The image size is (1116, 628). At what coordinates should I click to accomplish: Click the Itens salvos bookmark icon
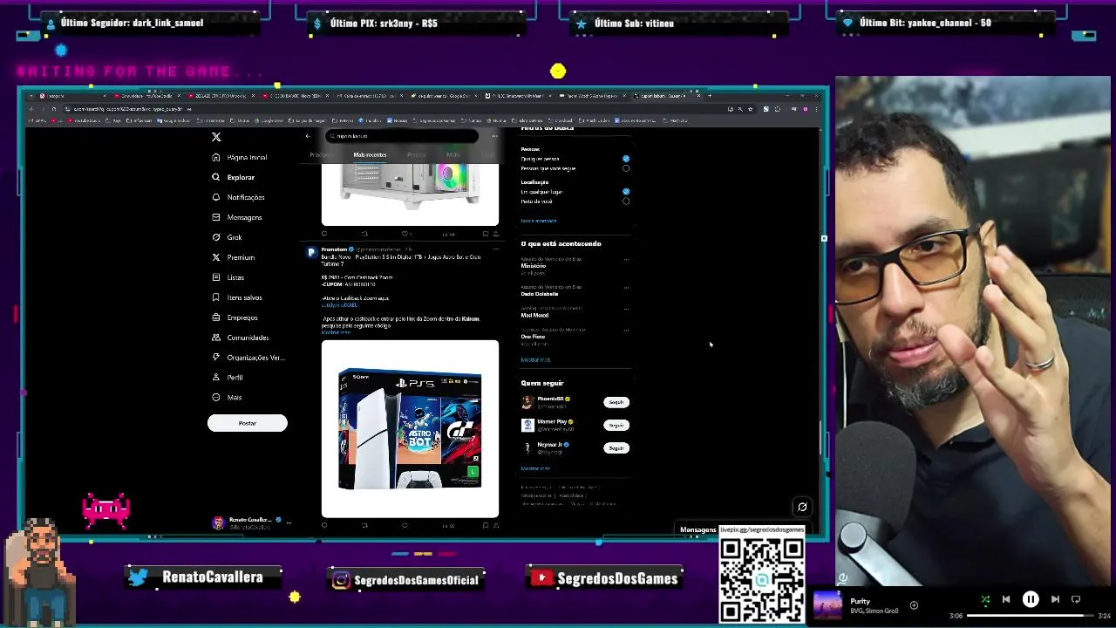pyautogui.click(x=216, y=297)
